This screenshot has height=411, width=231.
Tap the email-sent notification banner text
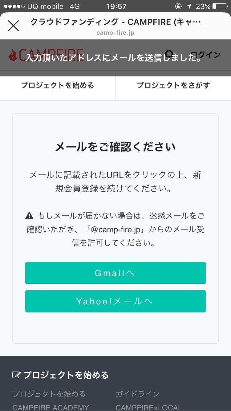pyautogui.click(x=113, y=58)
